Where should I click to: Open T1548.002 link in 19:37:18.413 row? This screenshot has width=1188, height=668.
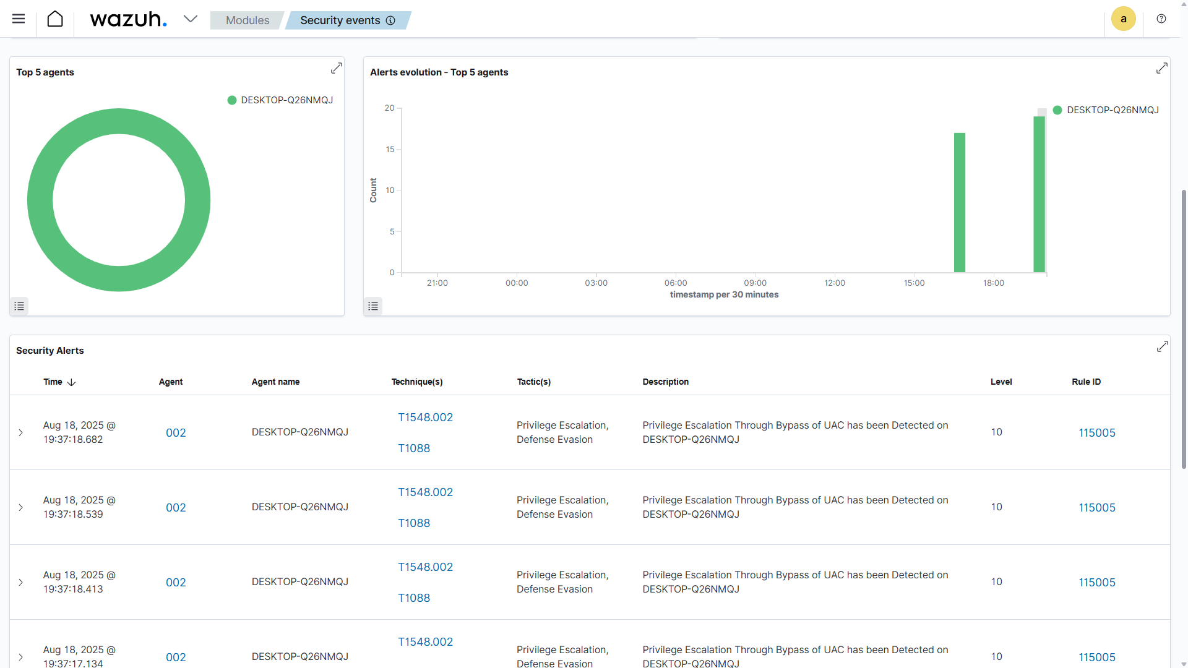[425, 567]
